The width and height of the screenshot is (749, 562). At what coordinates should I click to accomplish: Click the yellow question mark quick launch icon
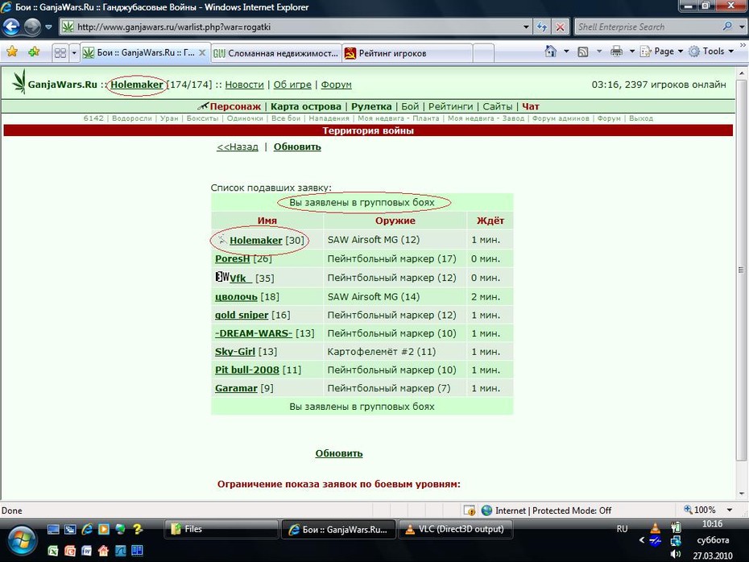click(138, 529)
